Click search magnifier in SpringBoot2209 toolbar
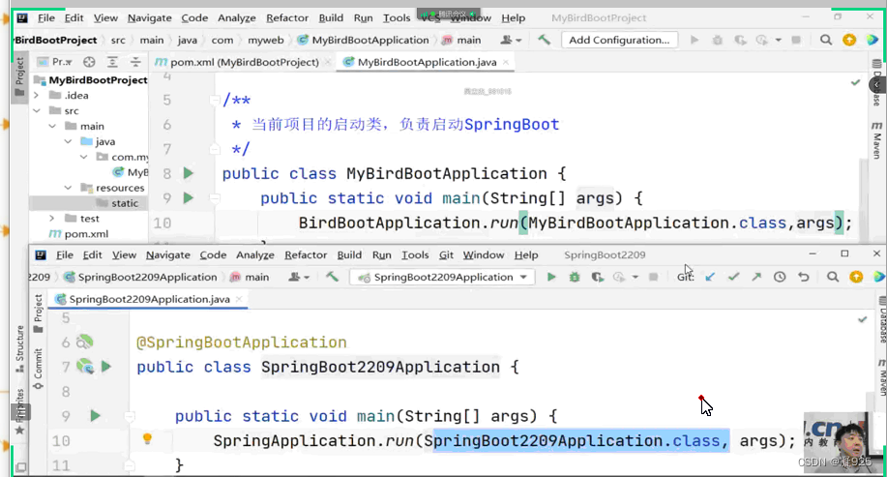Image resolution: width=887 pixels, height=477 pixels. click(833, 278)
